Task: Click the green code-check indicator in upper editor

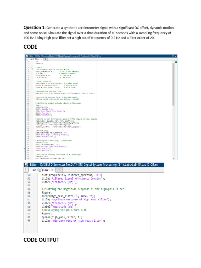Action: click(176, 62)
